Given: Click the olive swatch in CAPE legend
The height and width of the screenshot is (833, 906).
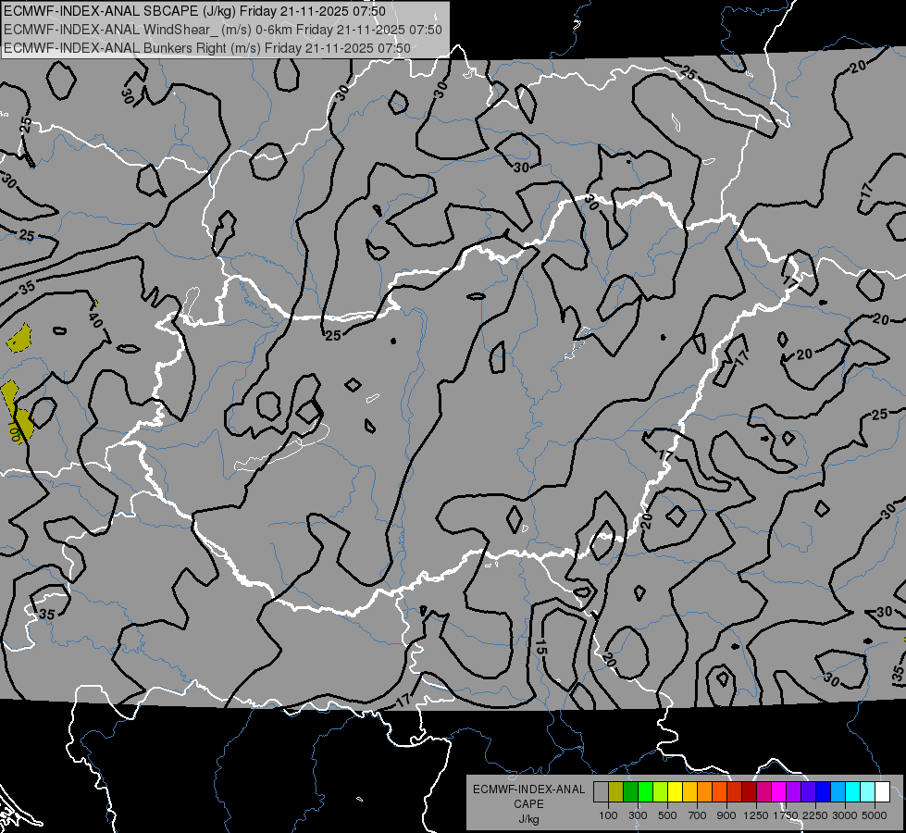Looking at the screenshot, I should [616, 792].
